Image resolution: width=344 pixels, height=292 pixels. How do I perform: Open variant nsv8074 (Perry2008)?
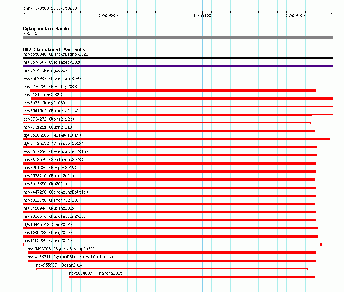[45, 70]
